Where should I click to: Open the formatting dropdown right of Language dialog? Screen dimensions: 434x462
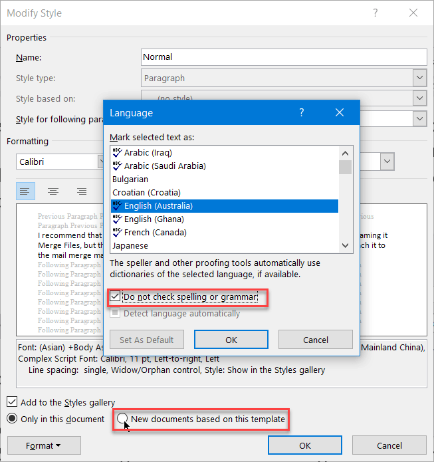tap(387, 162)
